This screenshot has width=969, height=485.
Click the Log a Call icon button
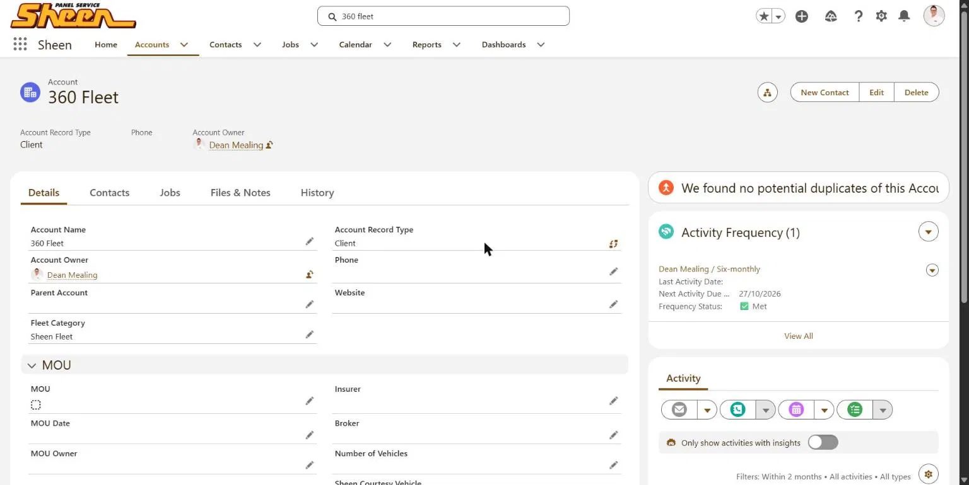[737, 410]
